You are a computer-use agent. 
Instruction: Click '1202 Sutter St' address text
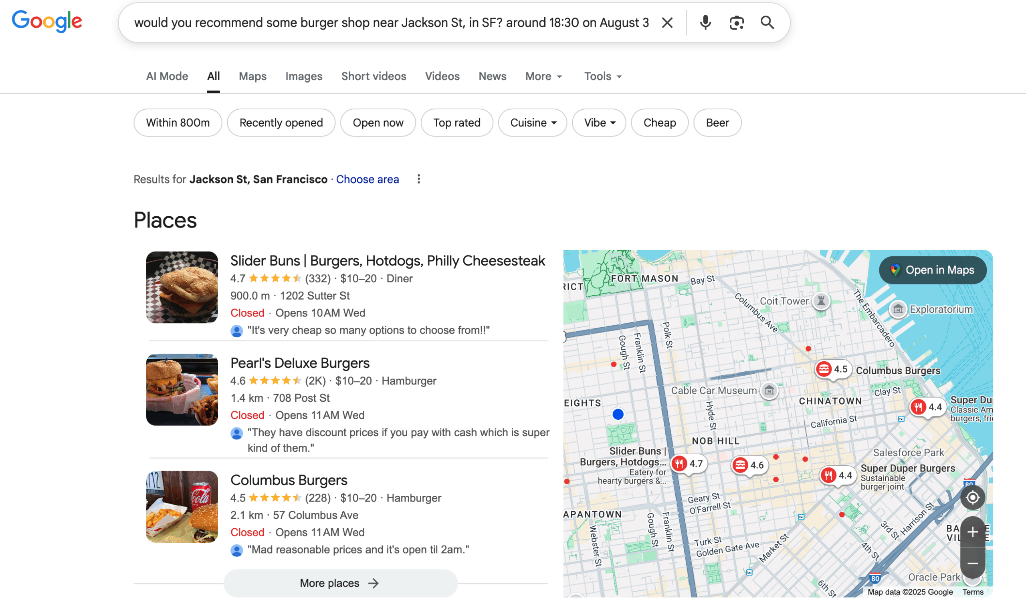point(315,296)
